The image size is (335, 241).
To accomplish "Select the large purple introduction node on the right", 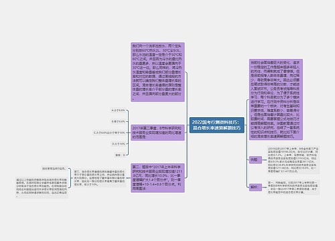I will pos(276,100).
